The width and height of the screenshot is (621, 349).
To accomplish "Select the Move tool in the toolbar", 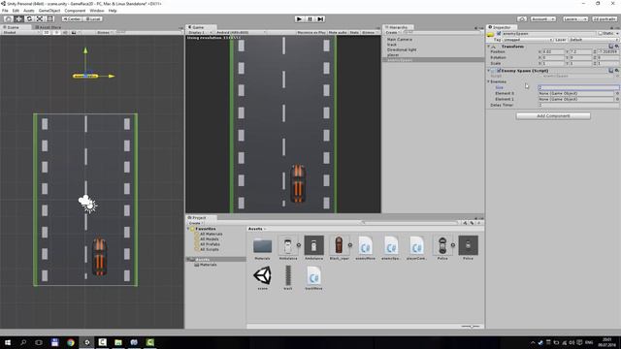I will (x=18, y=19).
